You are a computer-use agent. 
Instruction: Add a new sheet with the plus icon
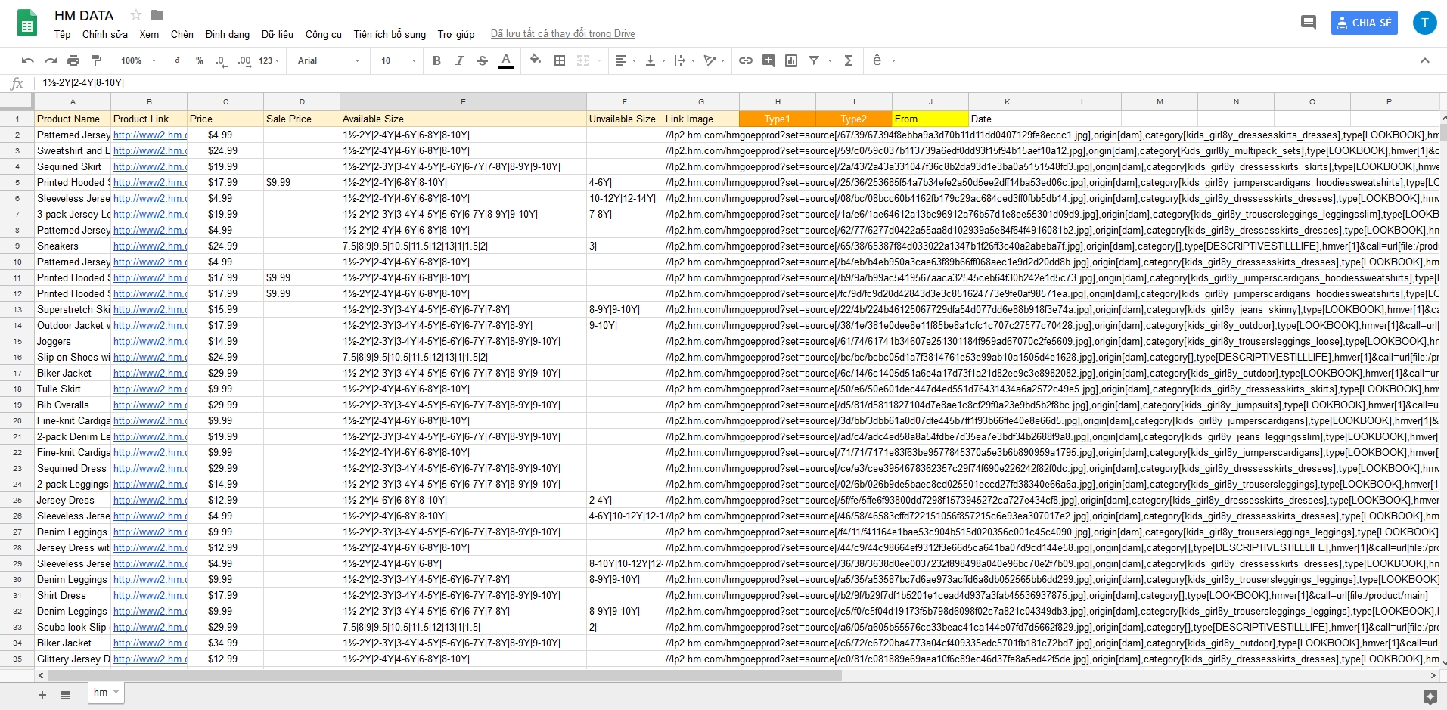pyautogui.click(x=42, y=695)
